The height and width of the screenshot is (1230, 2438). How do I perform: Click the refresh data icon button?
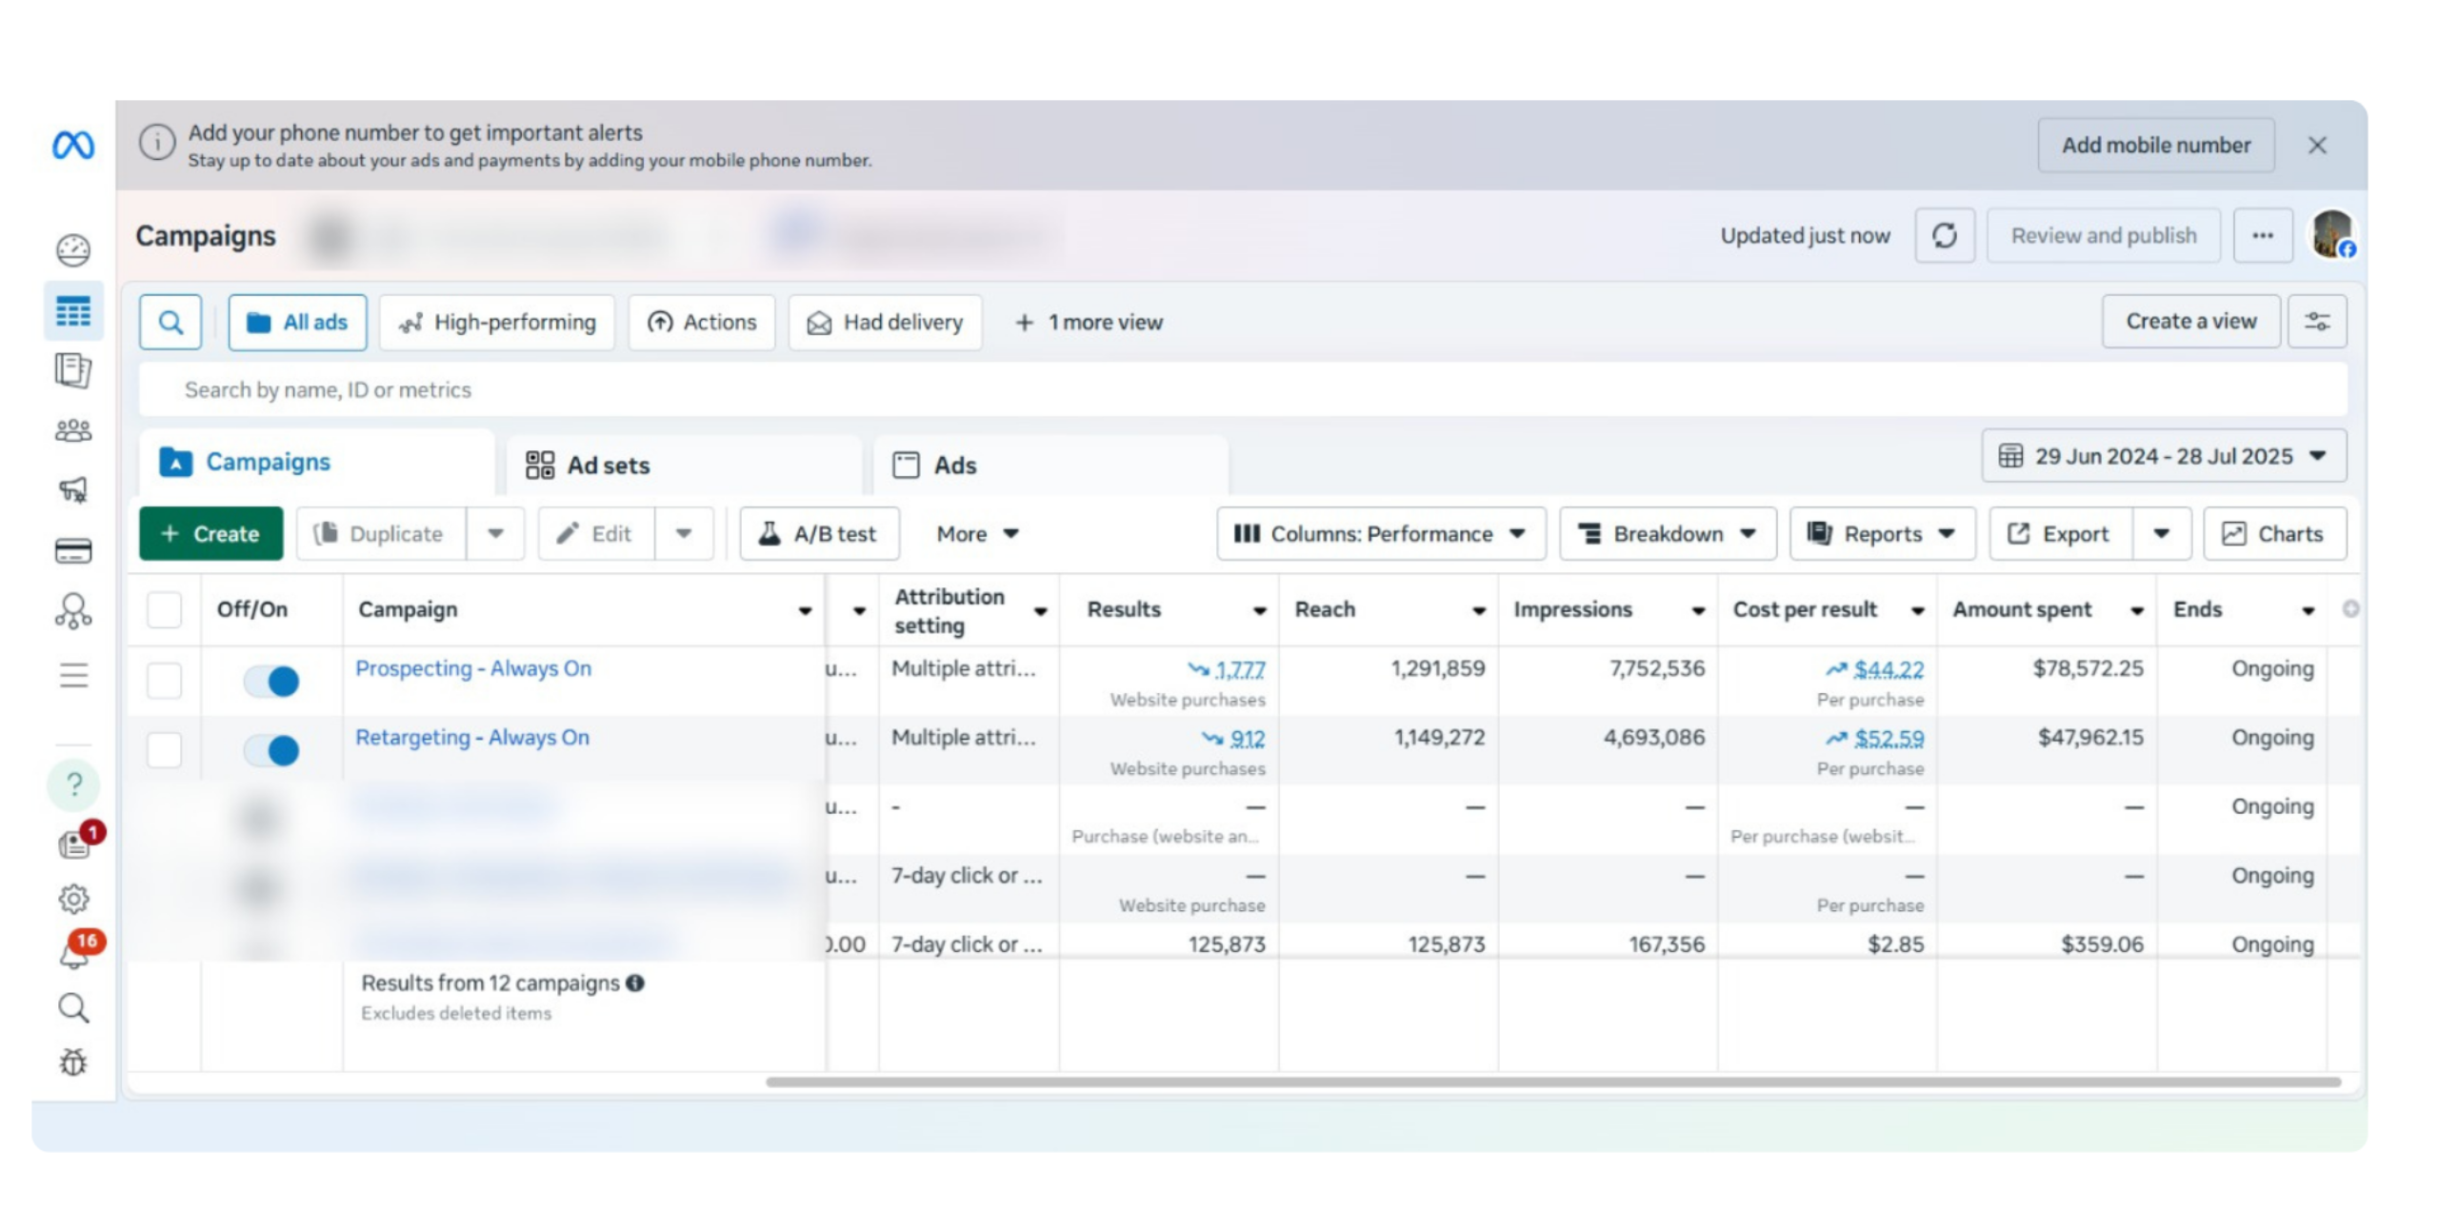[x=1944, y=235]
